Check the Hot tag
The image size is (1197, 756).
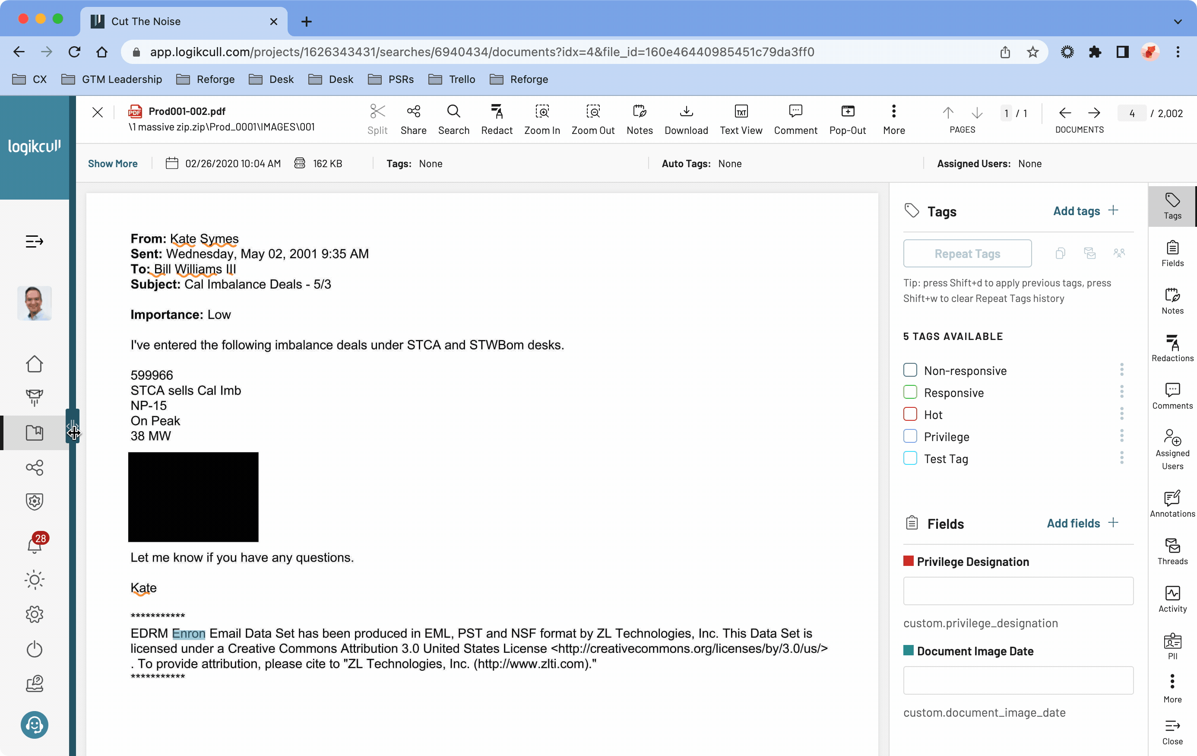pos(910,414)
